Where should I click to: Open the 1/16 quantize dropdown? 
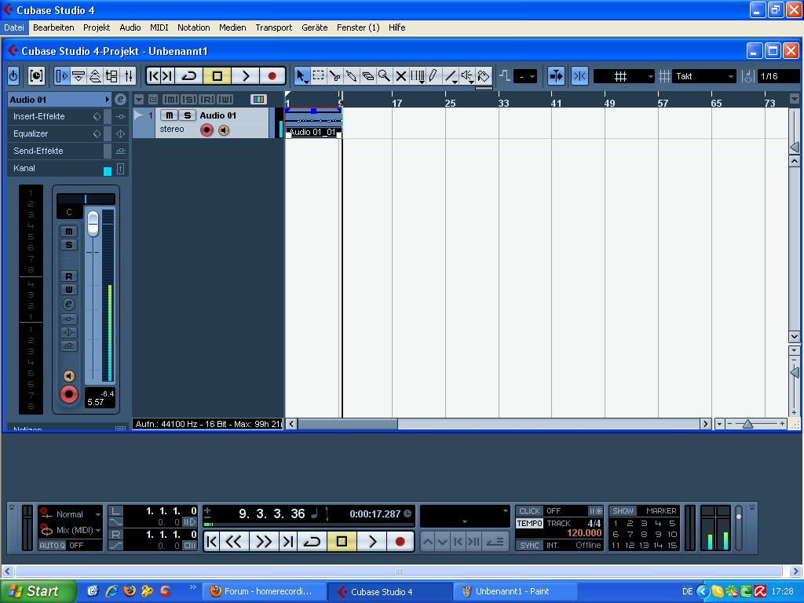[x=778, y=76]
